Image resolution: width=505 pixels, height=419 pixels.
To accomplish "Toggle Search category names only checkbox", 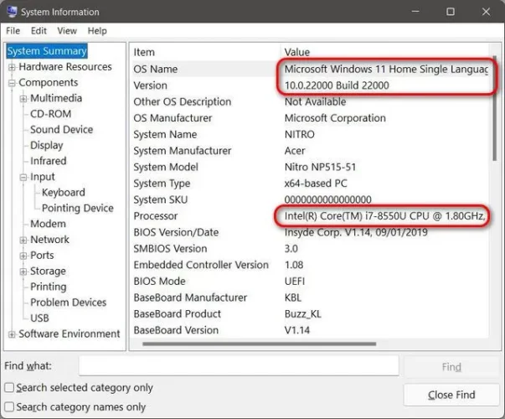I will click(x=9, y=406).
